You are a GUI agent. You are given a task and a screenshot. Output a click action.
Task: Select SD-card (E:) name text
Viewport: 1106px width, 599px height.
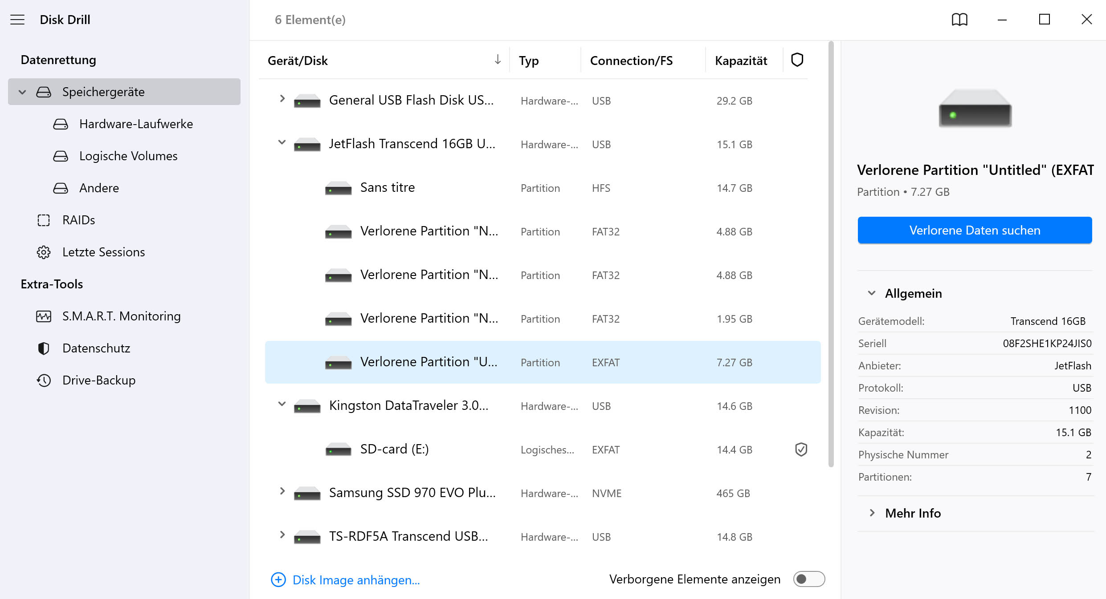coord(394,449)
